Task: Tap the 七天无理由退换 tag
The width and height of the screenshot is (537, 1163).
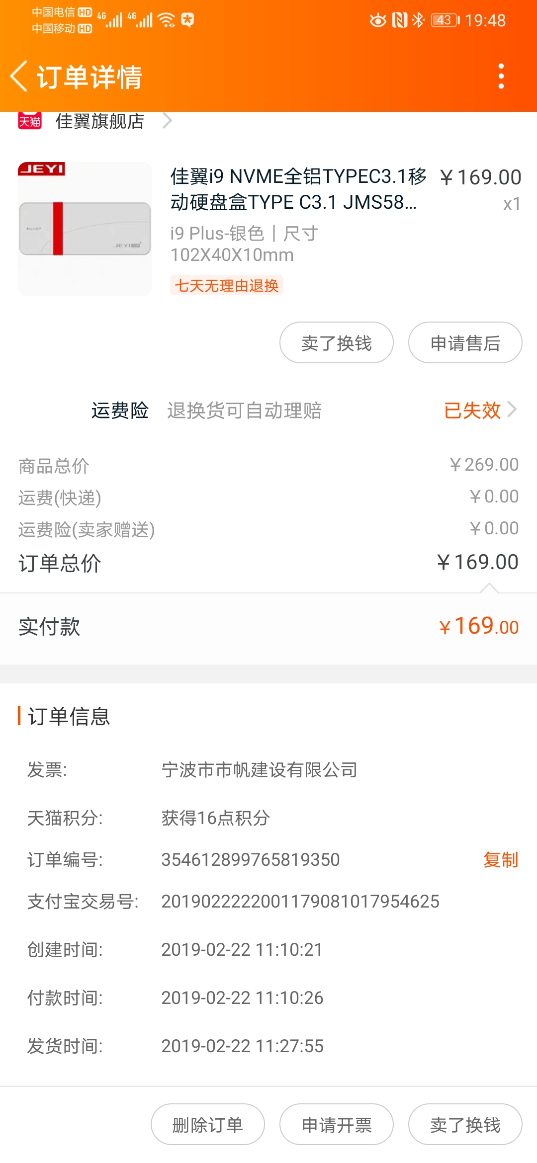Action: point(227,286)
